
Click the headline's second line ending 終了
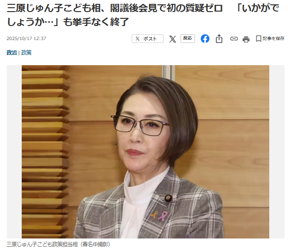pos(68,22)
